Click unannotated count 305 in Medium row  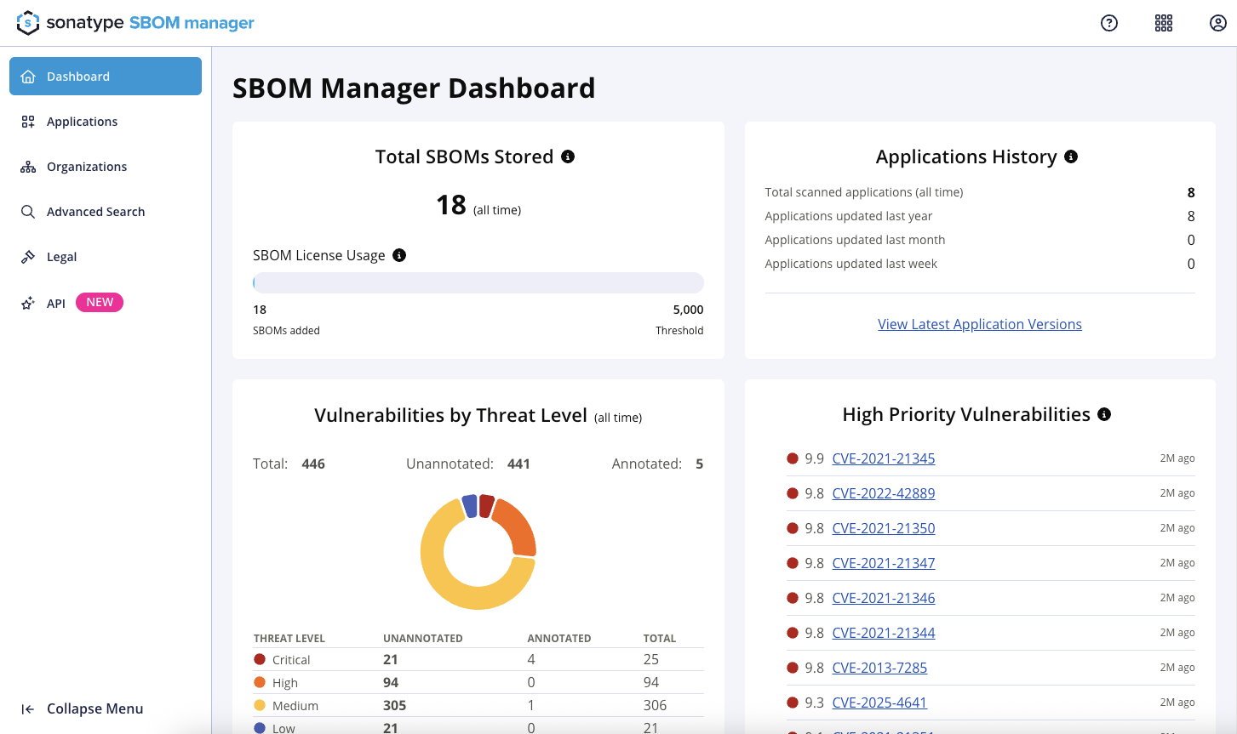click(x=395, y=705)
